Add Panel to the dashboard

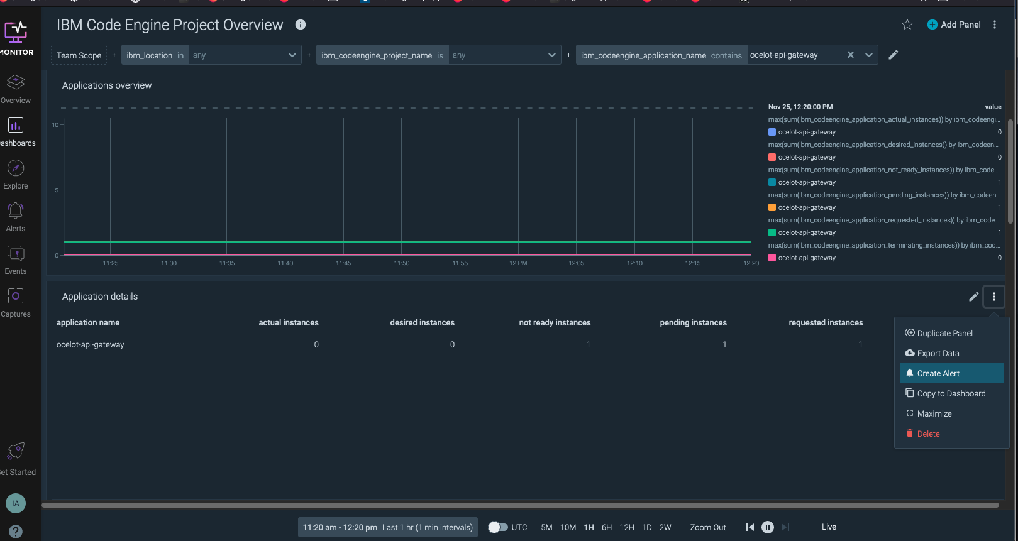click(x=954, y=25)
